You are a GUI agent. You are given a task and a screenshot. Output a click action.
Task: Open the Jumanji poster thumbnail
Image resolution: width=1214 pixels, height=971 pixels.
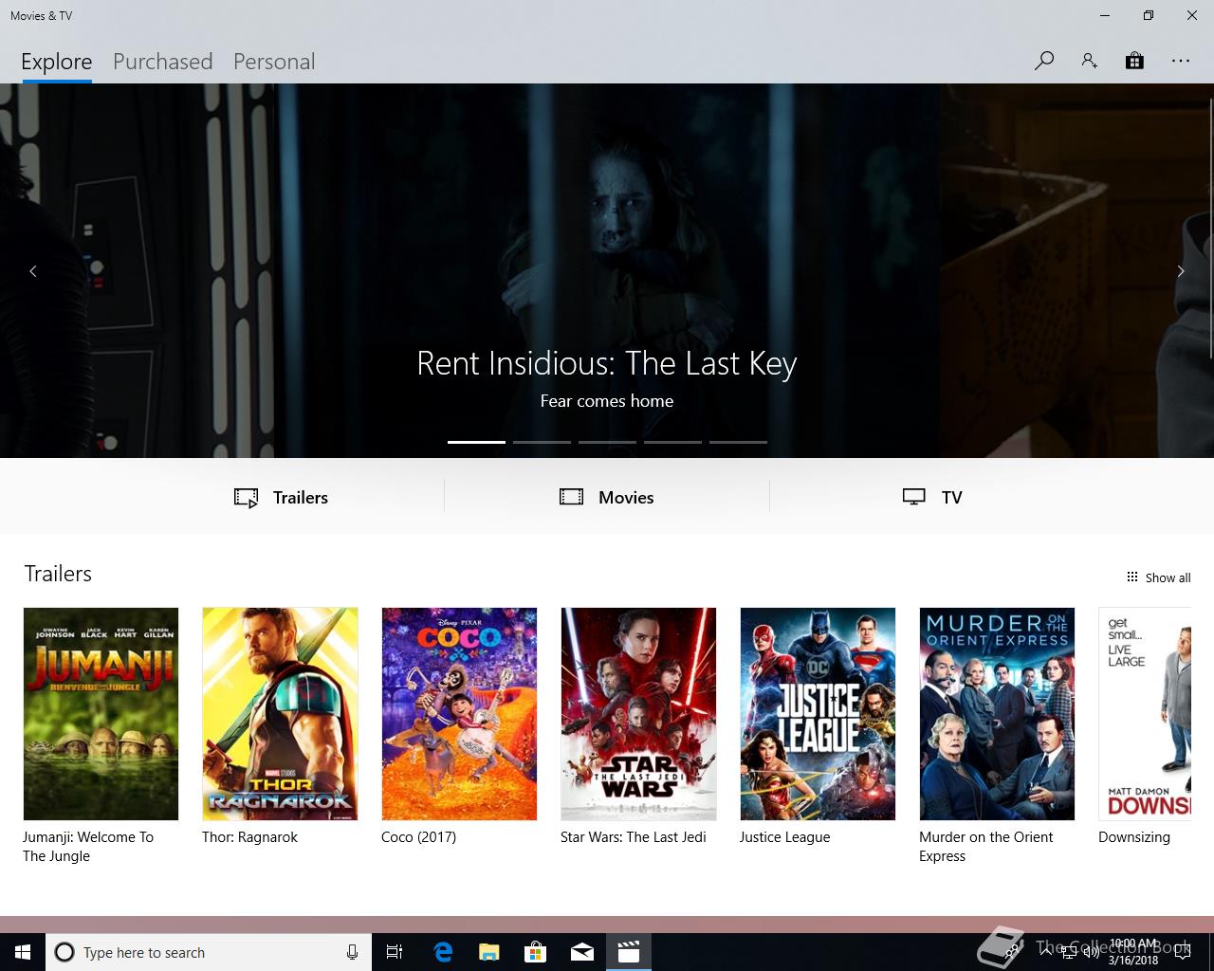101,714
